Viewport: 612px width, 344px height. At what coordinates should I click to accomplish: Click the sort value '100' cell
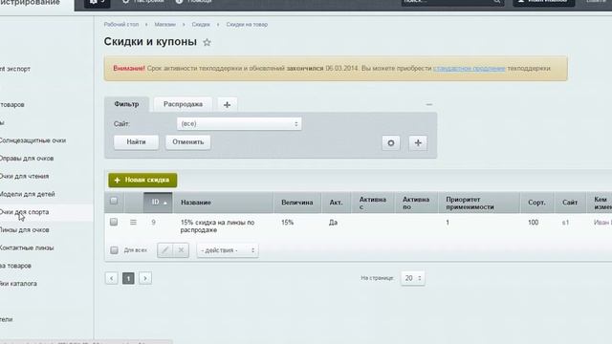534,223
